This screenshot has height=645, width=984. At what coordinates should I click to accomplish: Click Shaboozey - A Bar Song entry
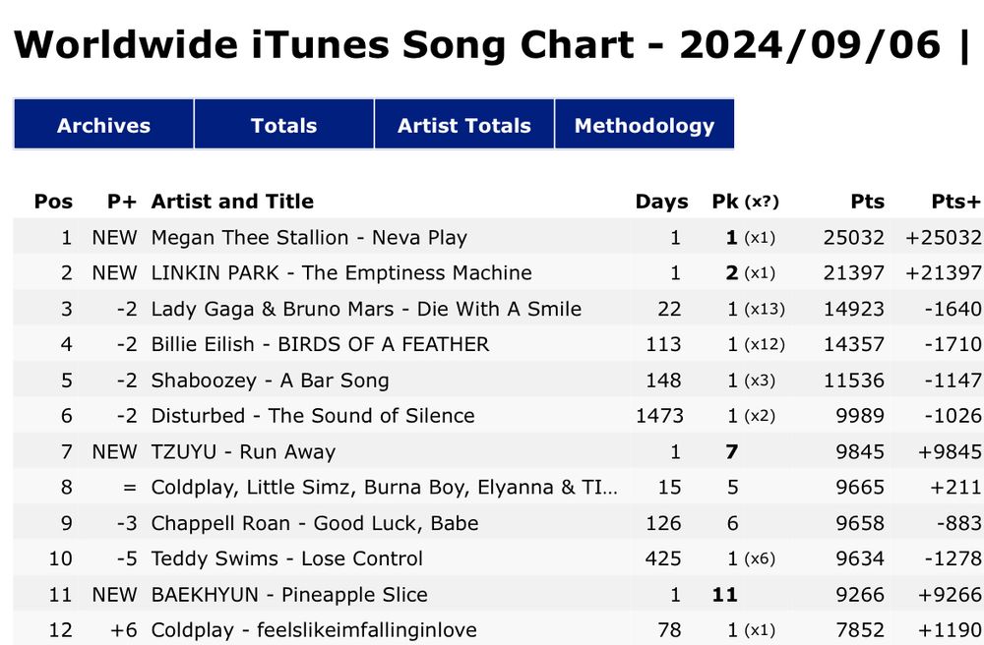270,381
